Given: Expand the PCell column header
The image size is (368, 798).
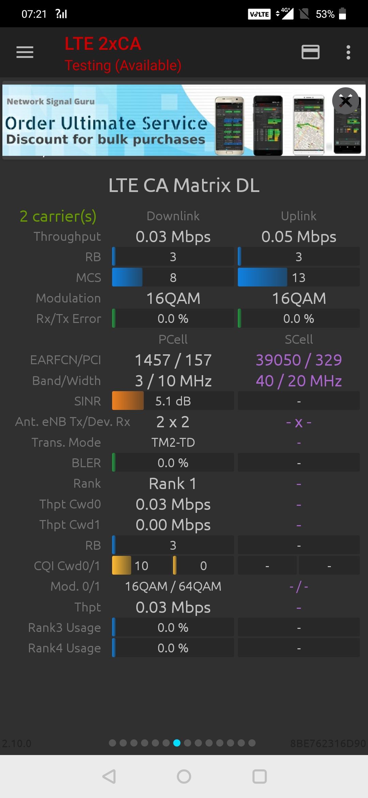Looking at the screenshot, I should tap(172, 339).
